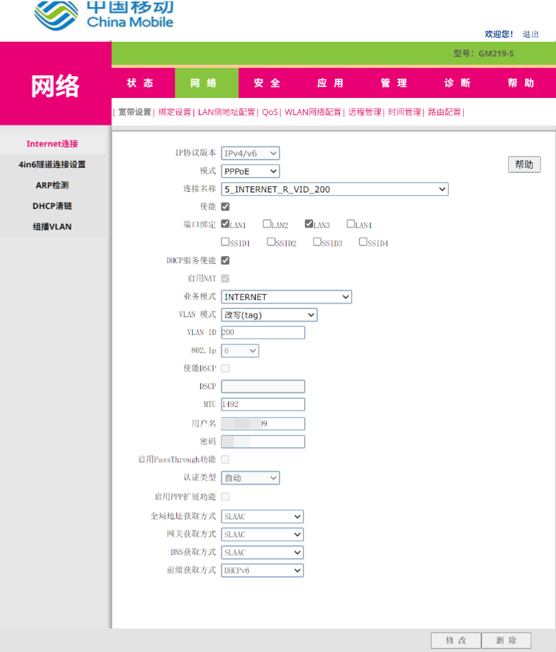Click the China Mobile logo
556x652 pixels.
pos(104,15)
